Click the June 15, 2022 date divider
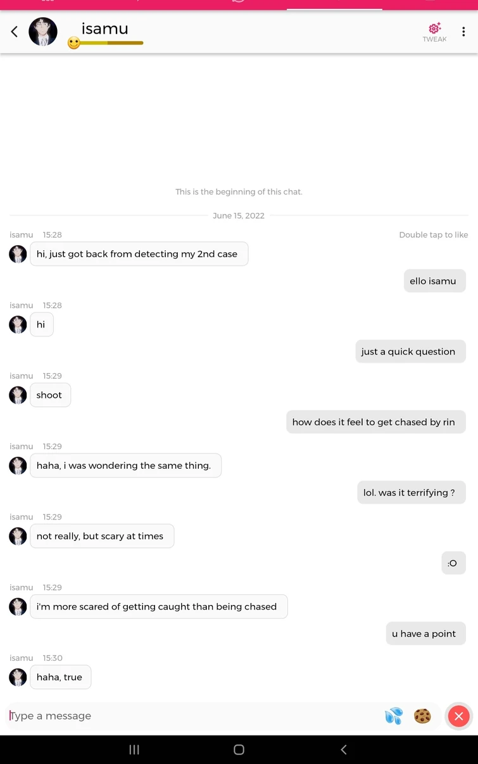The height and width of the screenshot is (764, 478). [239, 215]
